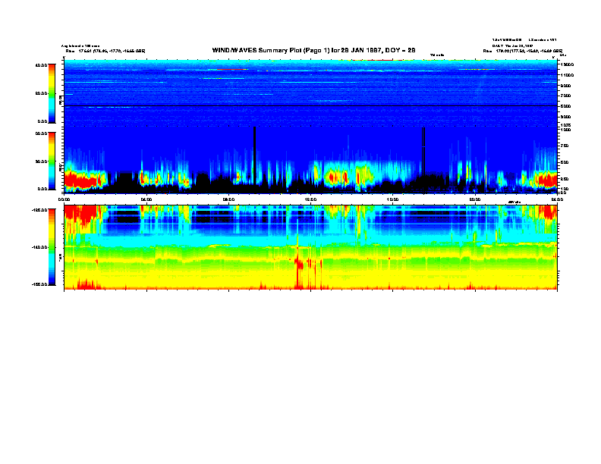Click the 04:00 time axis label

click(x=146, y=199)
